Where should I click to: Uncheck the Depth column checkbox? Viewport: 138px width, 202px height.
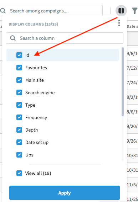[19, 130]
